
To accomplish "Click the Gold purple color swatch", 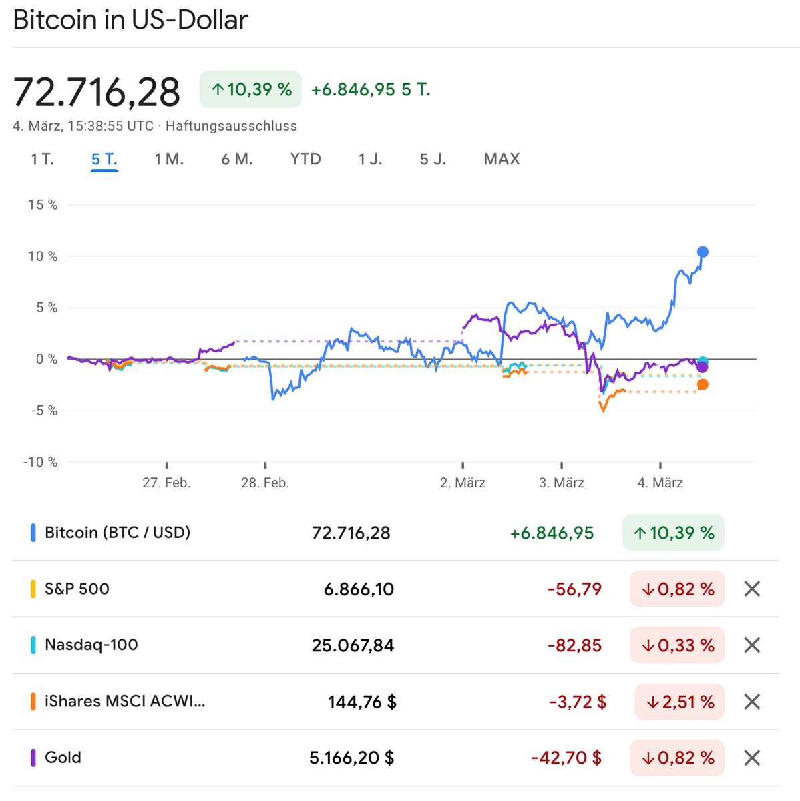I will tap(33, 758).
